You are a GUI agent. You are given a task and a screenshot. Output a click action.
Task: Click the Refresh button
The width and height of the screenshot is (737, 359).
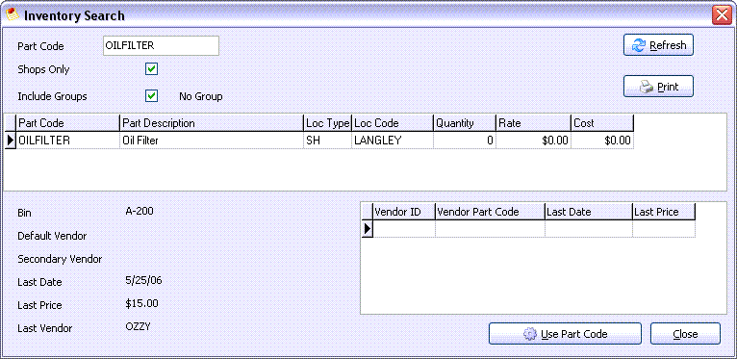pyautogui.click(x=658, y=45)
